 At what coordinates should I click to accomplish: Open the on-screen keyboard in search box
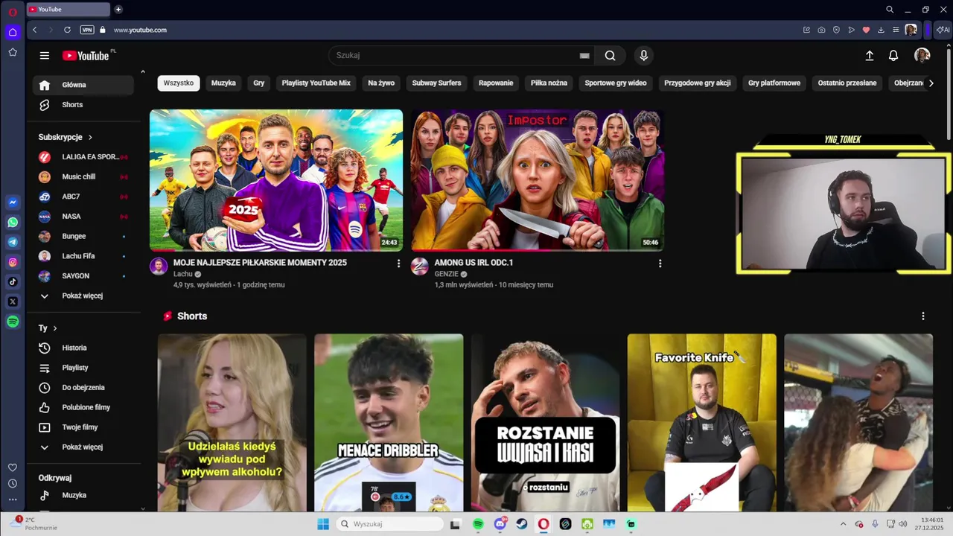pyautogui.click(x=584, y=56)
